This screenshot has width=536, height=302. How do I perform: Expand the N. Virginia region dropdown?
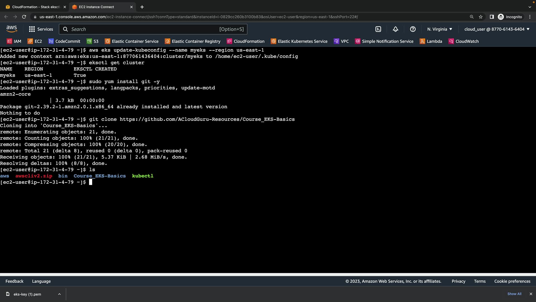coord(440,29)
